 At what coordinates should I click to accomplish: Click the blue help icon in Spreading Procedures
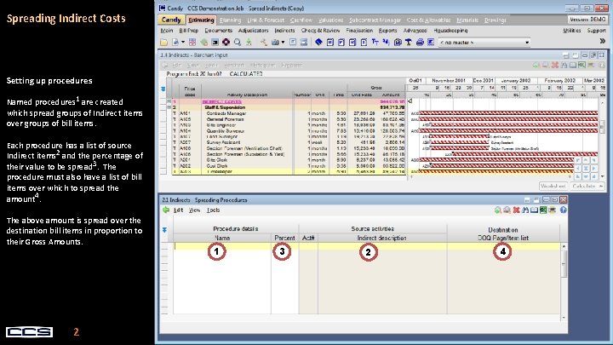pyautogui.click(x=563, y=210)
